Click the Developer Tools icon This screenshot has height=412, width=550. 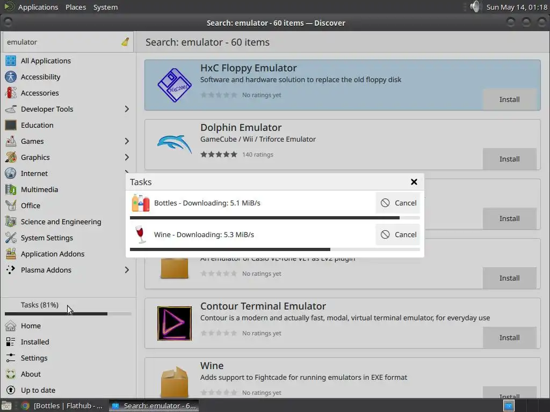click(11, 109)
